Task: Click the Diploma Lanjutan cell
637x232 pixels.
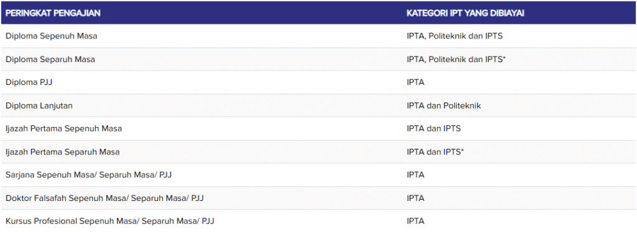Action: tap(39, 105)
